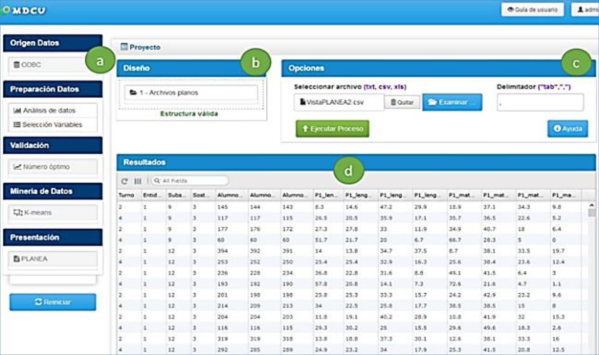Click the green Ejecutar Proceso button
This screenshot has height=355, width=599.
[332, 129]
